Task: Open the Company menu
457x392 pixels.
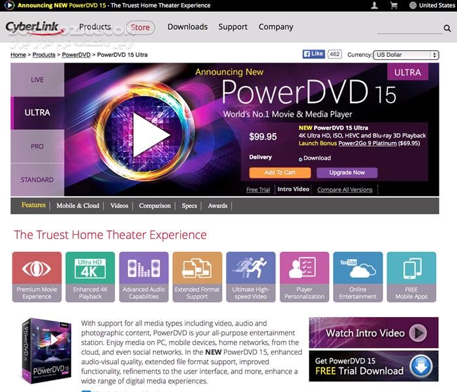Action: pyautogui.click(x=276, y=27)
